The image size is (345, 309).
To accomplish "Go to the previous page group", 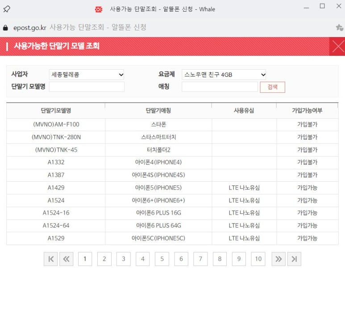I will tap(66, 259).
